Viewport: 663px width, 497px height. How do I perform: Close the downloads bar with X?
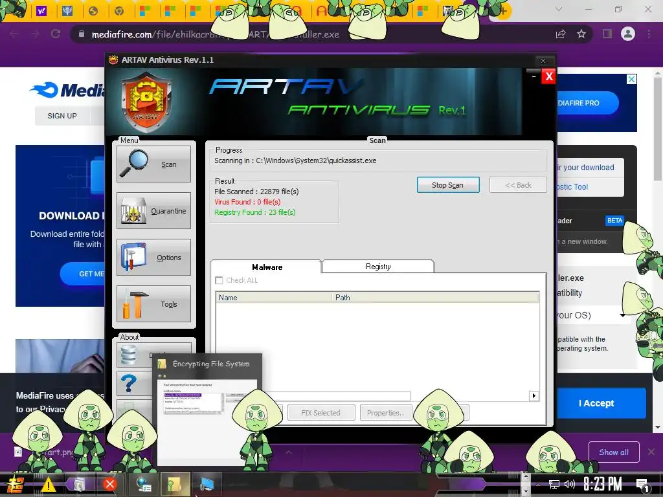(651, 452)
